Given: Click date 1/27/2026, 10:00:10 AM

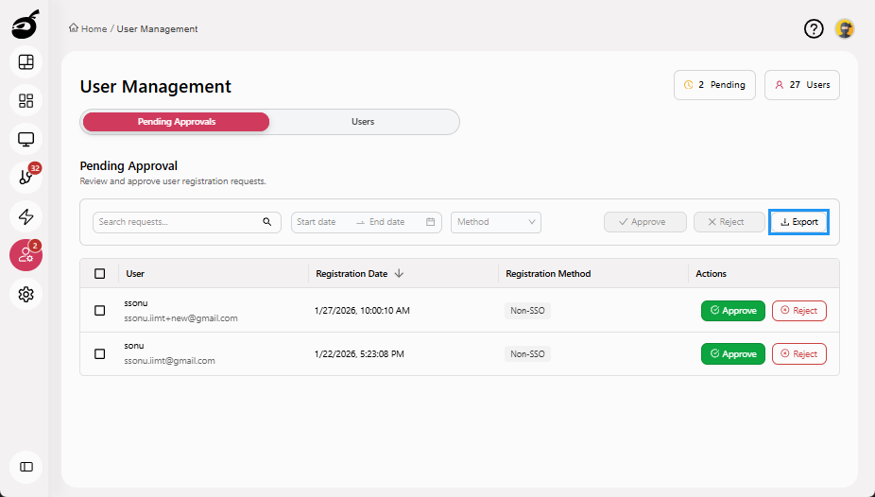Looking at the screenshot, I should coord(362,311).
